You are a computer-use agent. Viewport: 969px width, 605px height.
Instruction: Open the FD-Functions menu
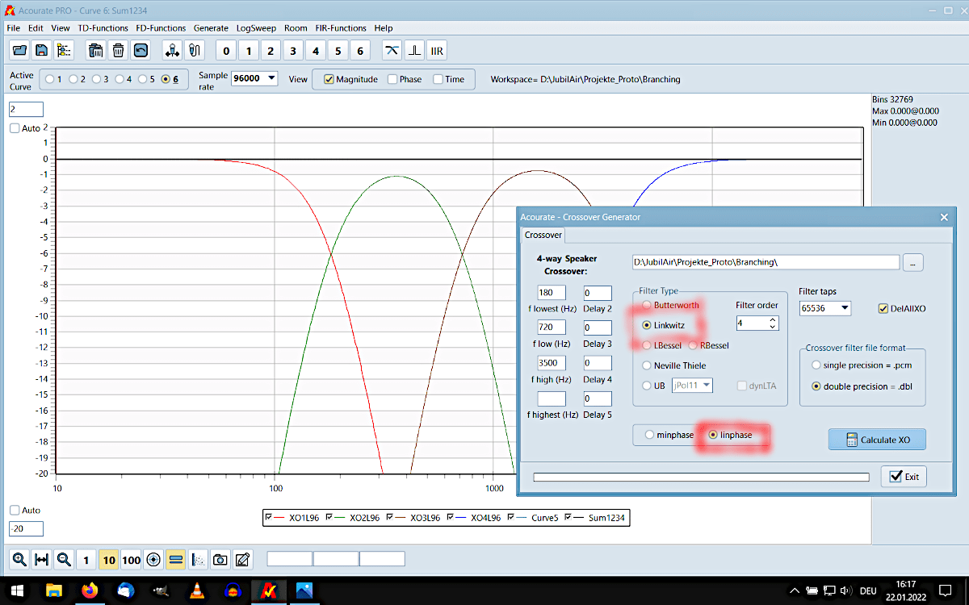[161, 28]
